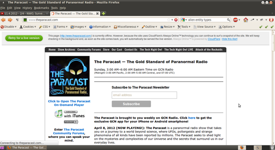Open the Adblock Plus dropdown arrow
275x150 pixels.
click(x=239, y=20)
